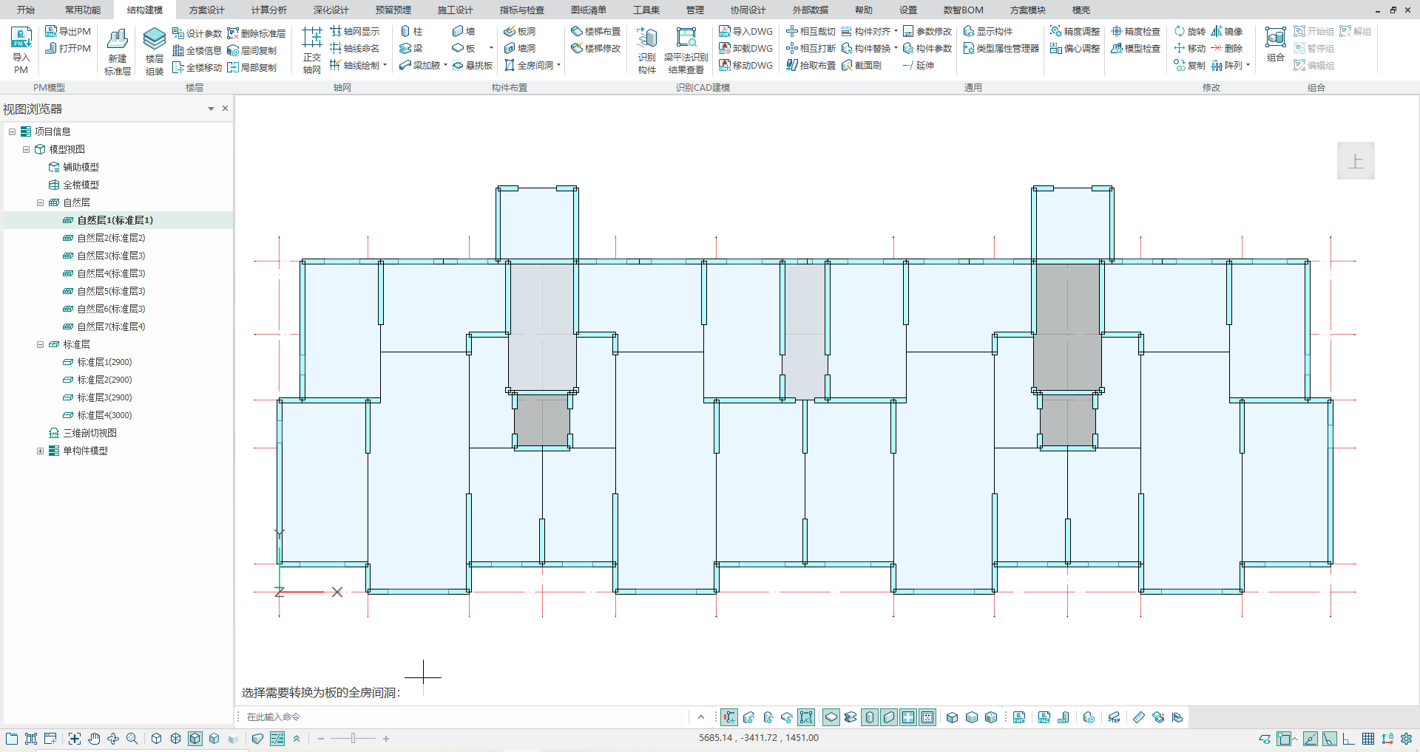Toggle the slab display filter in bottom toolbar
1420x752 pixels.
pos(831,717)
